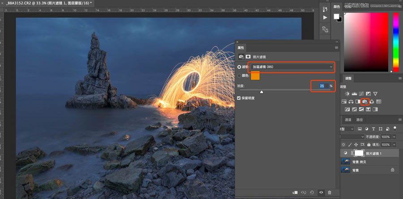Image resolution: width=403 pixels, height=199 pixels.
Task: Toggle adjustment layer visibility eye in Properties
Action: point(321,192)
